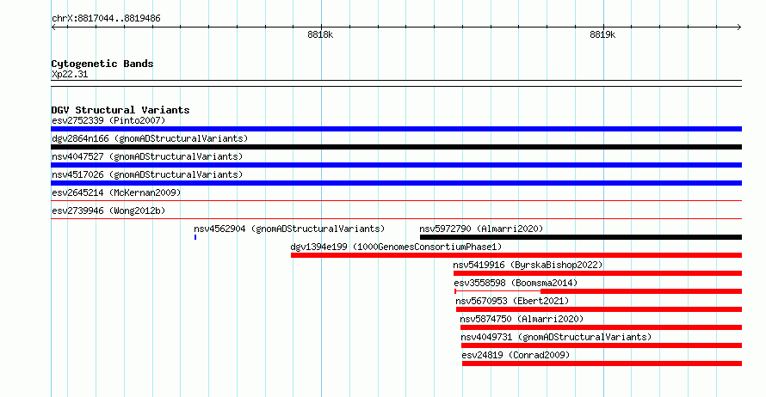Click the ruler's right arrowhead
The height and width of the screenshot is (397, 766).
coord(739,27)
